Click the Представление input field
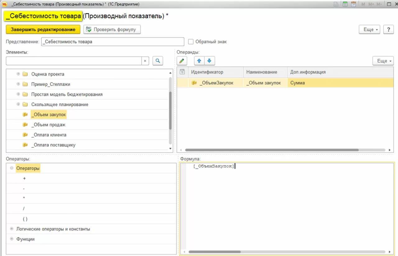The width and height of the screenshot is (398, 256). click(113, 42)
